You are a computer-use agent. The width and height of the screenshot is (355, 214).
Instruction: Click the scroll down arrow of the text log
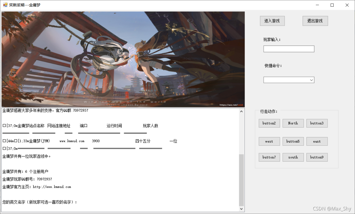pos(241,209)
